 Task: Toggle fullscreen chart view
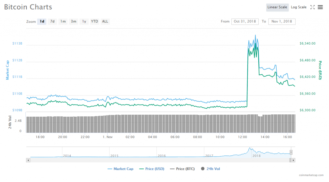(312, 7)
